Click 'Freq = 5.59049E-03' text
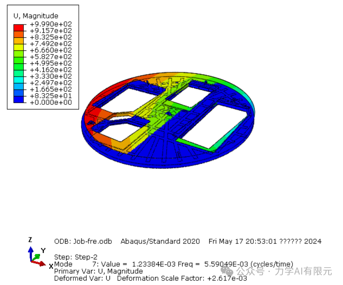Image resolution: width=343 pixels, height=285 pixels. (213, 264)
